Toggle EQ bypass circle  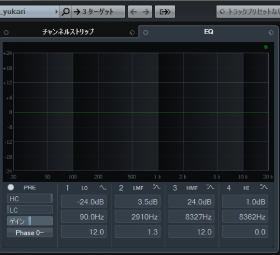(146, 32)
